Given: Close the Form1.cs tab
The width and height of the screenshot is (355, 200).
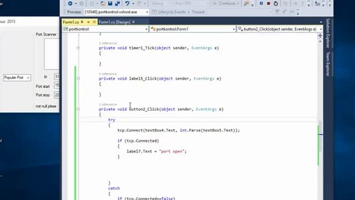Looking at the screenshot, I should point(94,22).
